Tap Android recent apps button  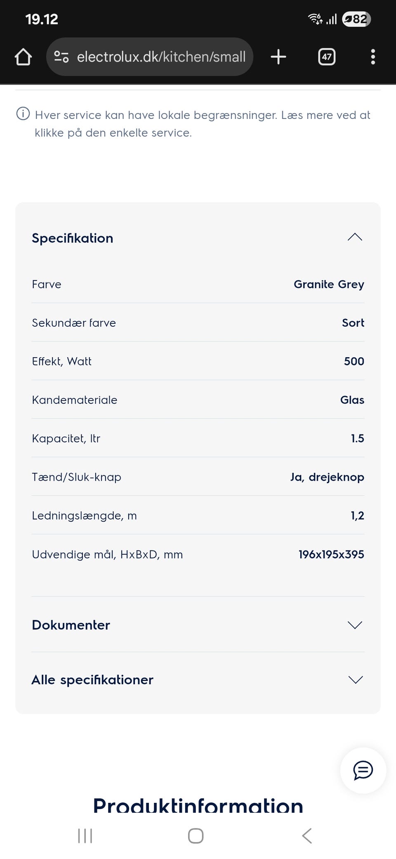[x=85, y=836]
